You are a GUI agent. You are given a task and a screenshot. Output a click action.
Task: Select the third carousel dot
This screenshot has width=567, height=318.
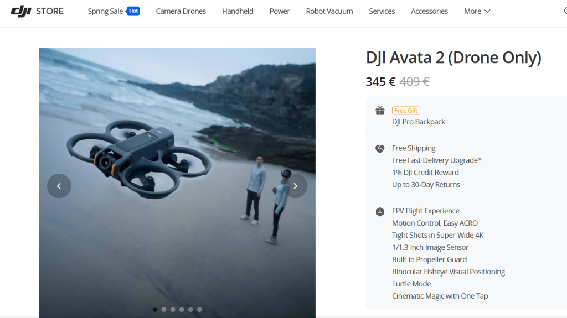click(x=173, y=310)
